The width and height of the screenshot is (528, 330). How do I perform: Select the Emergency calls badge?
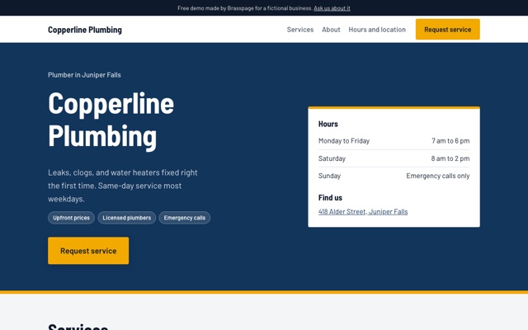(185, 218)
